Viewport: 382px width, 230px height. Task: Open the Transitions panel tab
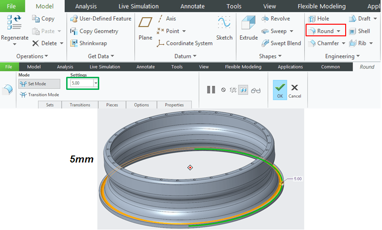click(80, 105)
